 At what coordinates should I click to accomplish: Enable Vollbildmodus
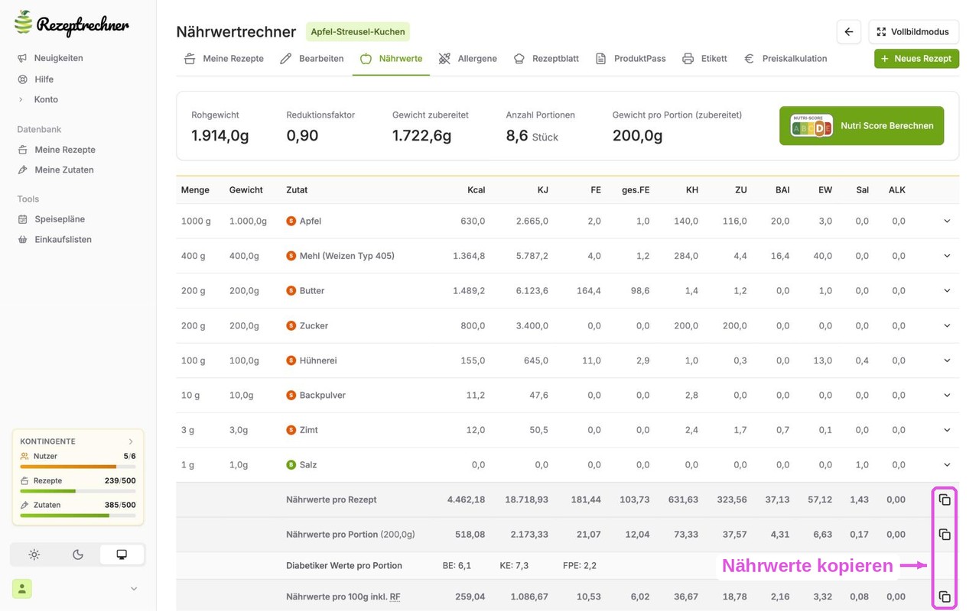tap(913, 32)
